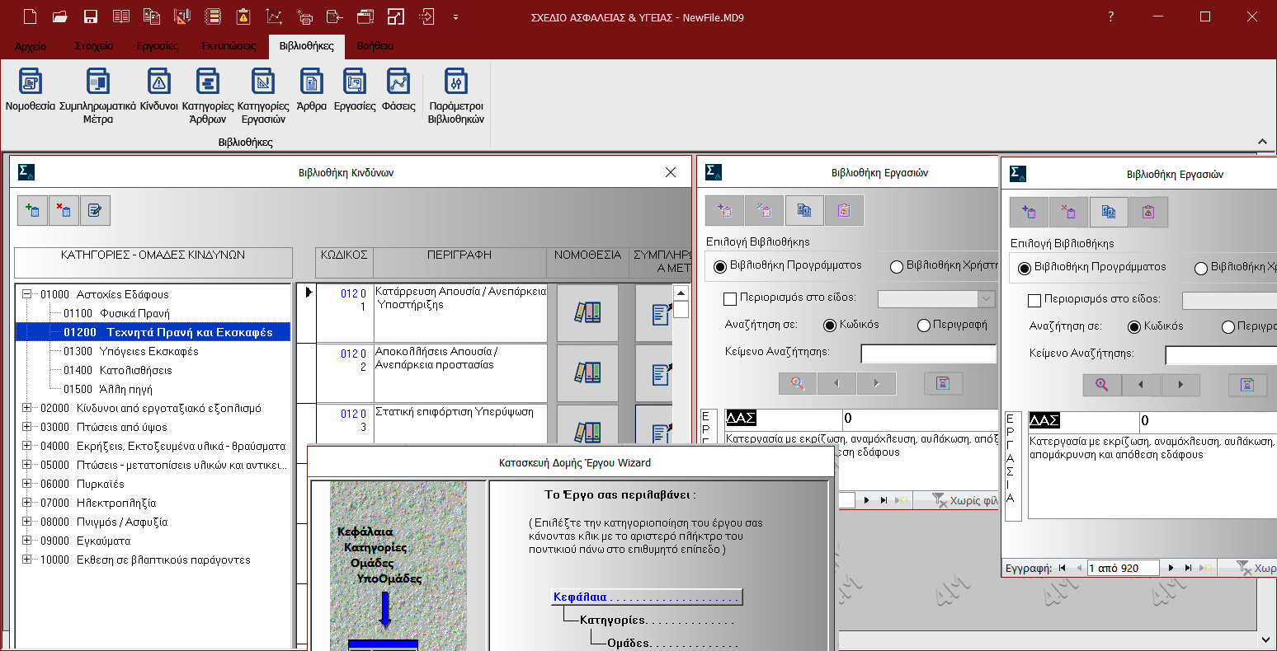Click the save disk icon in title bar

91,16
